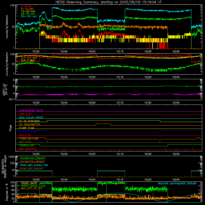Click the GOES plot C level label
Image resolution: width=205 pixels, height=205 pixels.
coord(14,80)
